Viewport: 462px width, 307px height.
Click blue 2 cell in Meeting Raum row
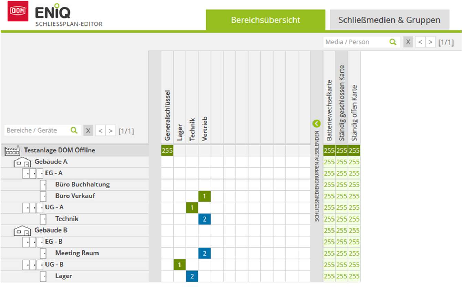[x=204, y=253]
